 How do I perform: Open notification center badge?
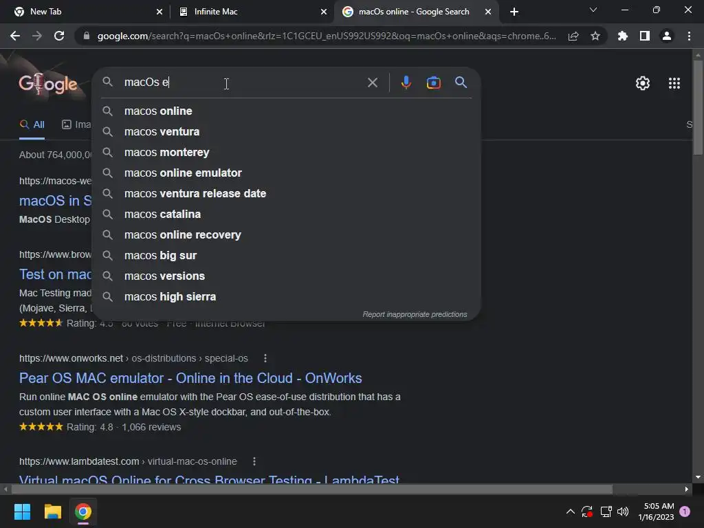685,511
